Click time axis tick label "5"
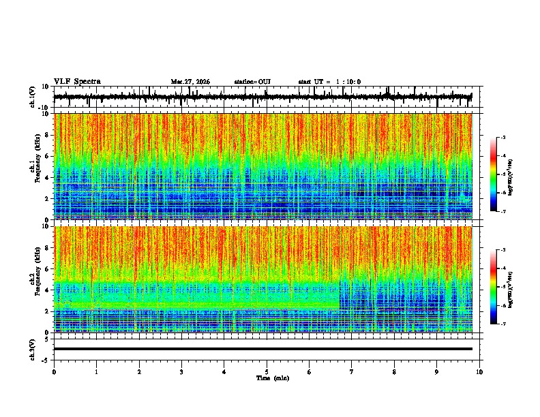The height and width of the screenshot is (417, 540). [x=267, y=372]
